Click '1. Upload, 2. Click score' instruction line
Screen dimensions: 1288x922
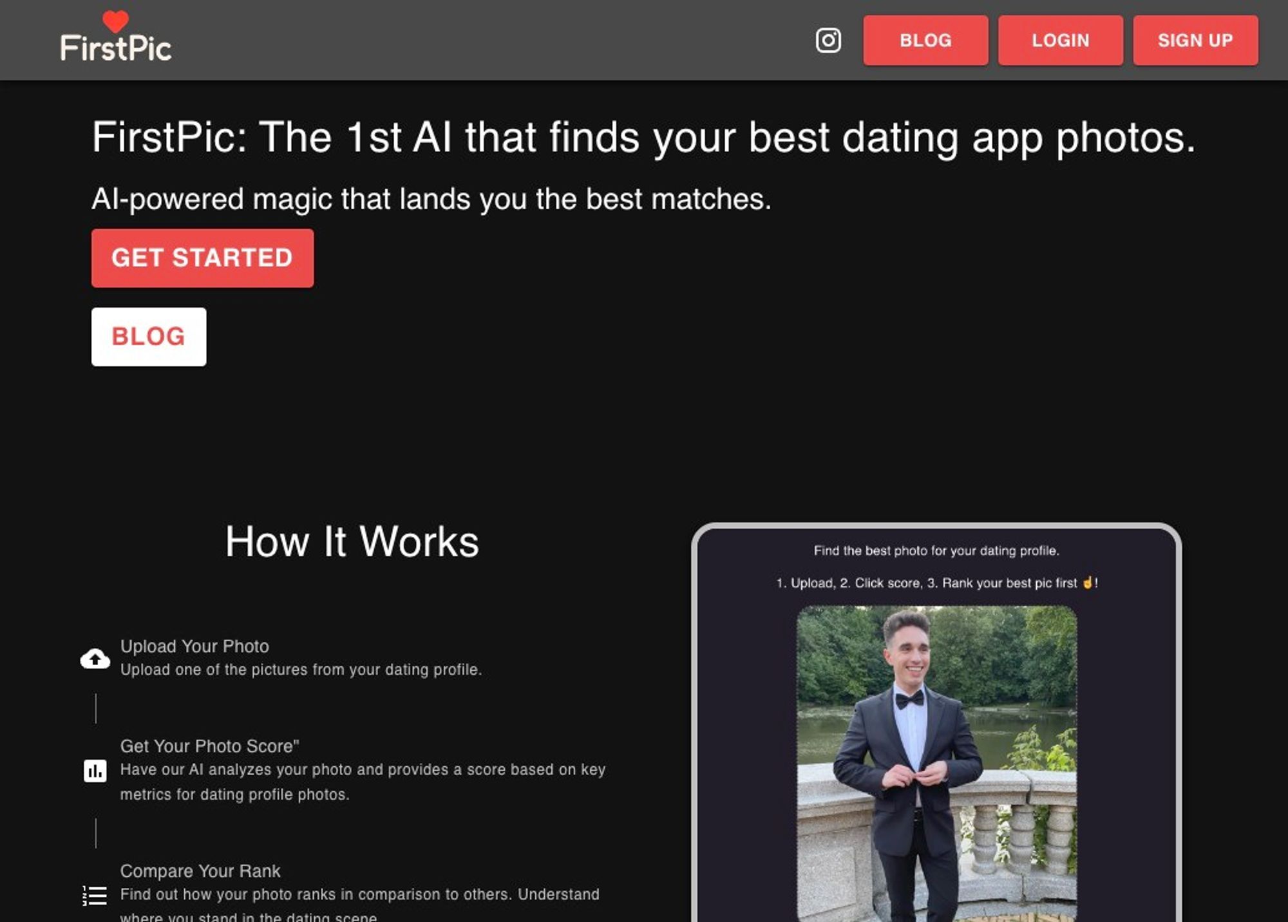coord(936,583)
